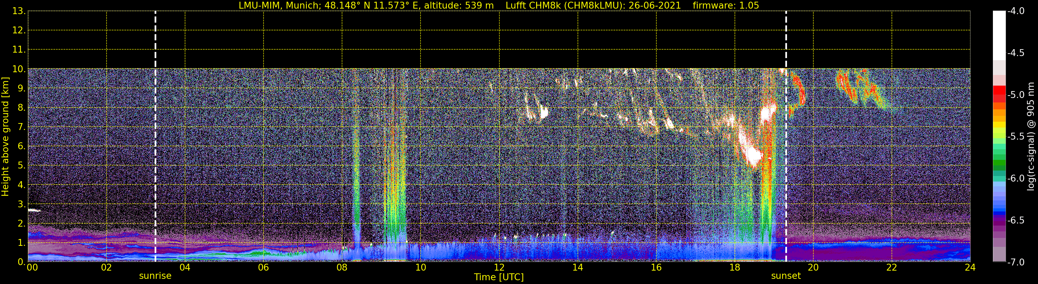Screen dimensions: 1038x284
Task: Click the '6.' tick on the height axis
Action: pos(21,146)
